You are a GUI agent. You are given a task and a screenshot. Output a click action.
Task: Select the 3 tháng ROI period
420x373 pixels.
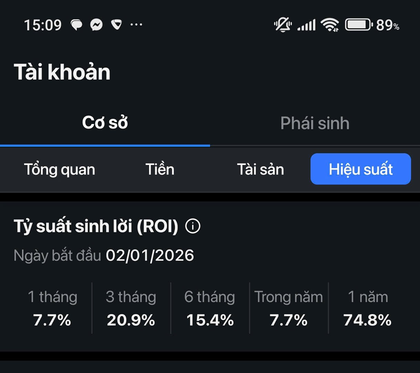pyautogui.click(x=131, y=308)
